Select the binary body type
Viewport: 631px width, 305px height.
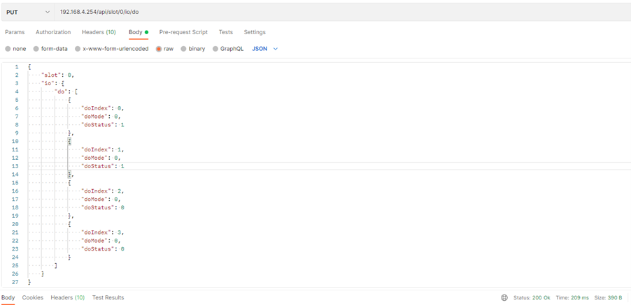pos(193,49)
